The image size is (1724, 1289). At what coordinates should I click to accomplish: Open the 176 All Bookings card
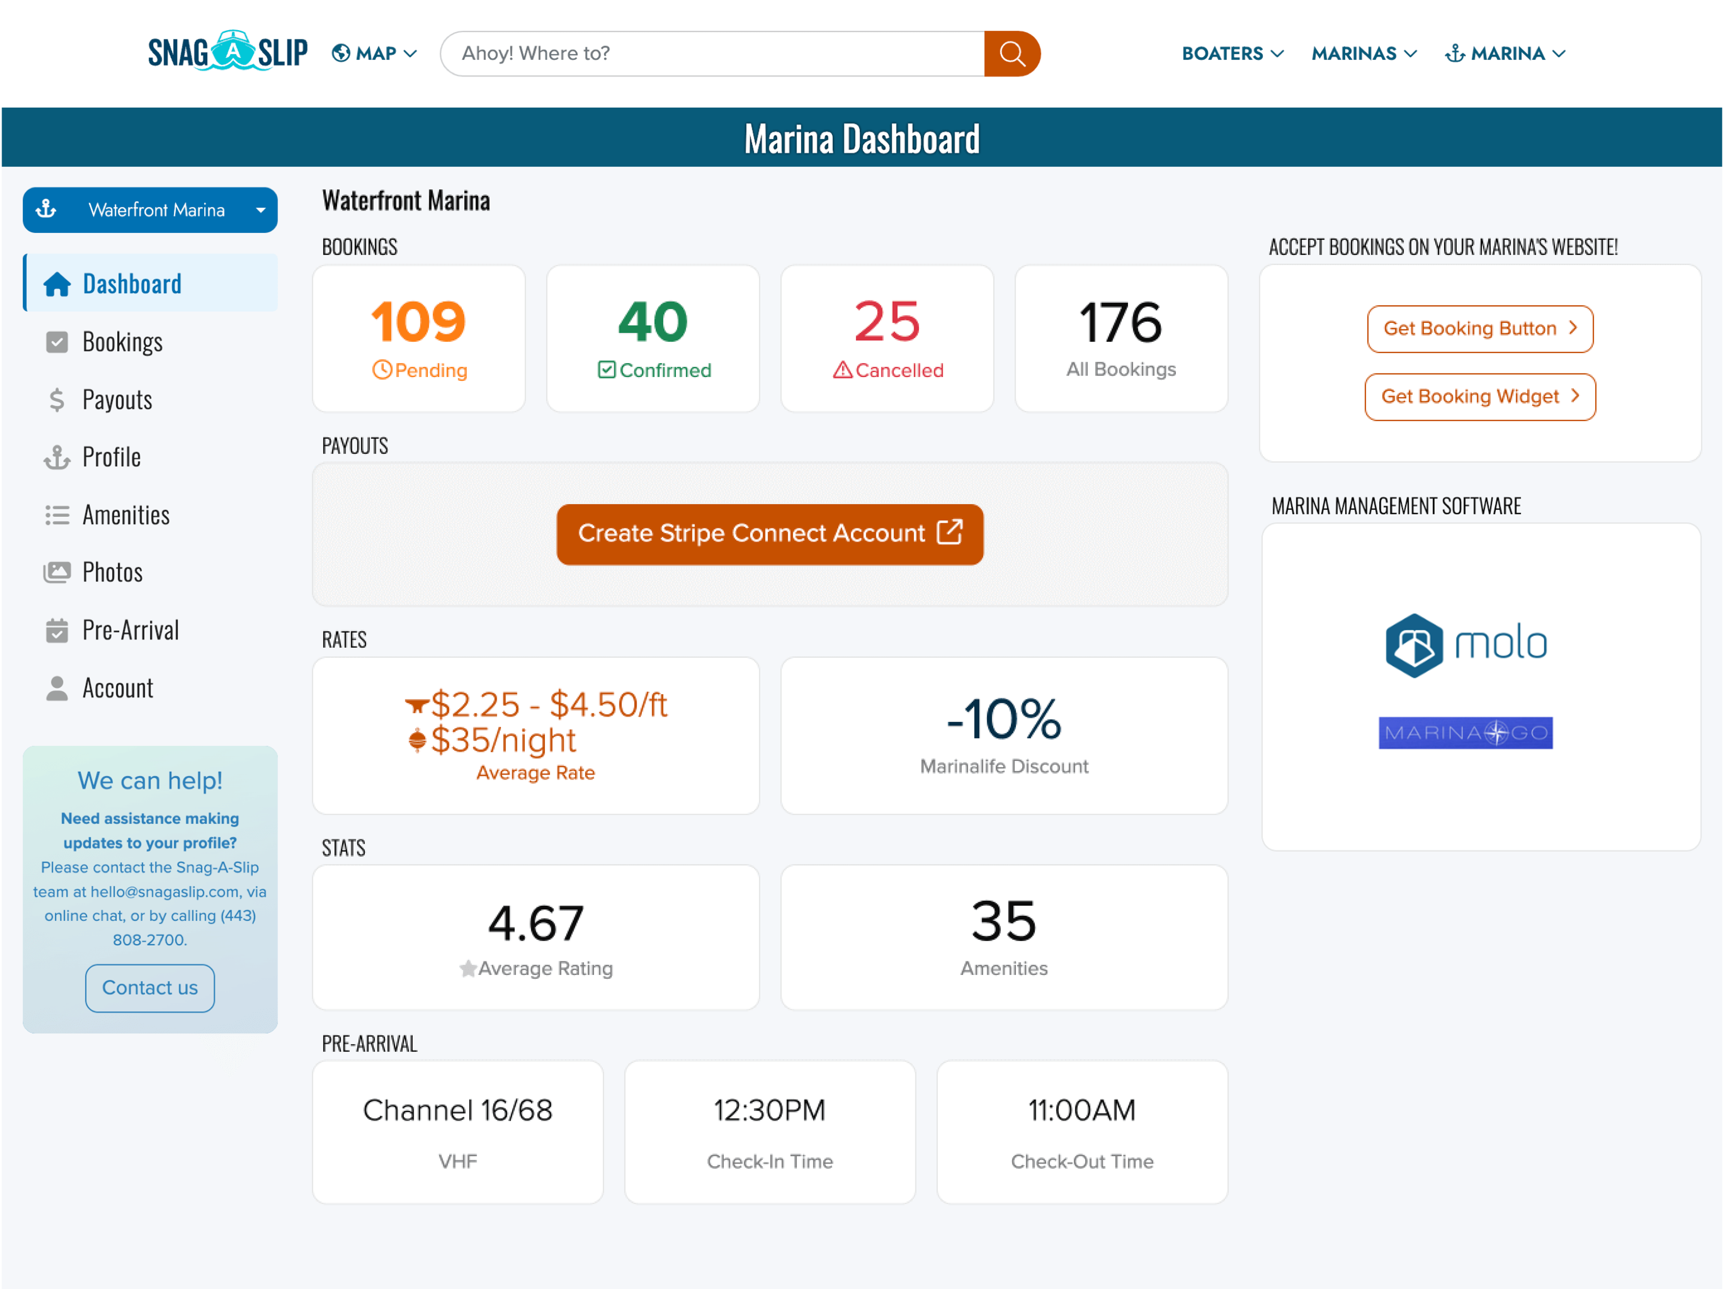click(1122, 338)
